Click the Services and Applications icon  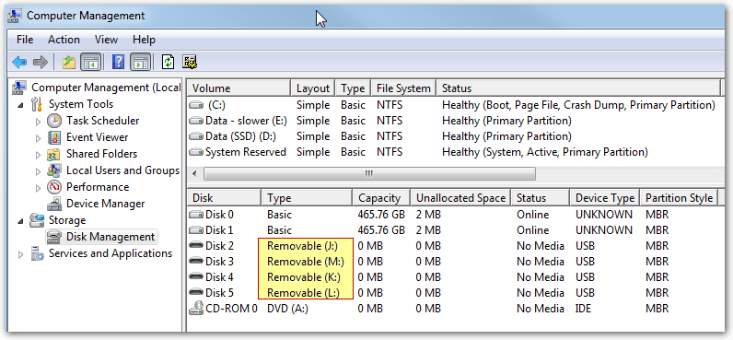tap(37, 254)
